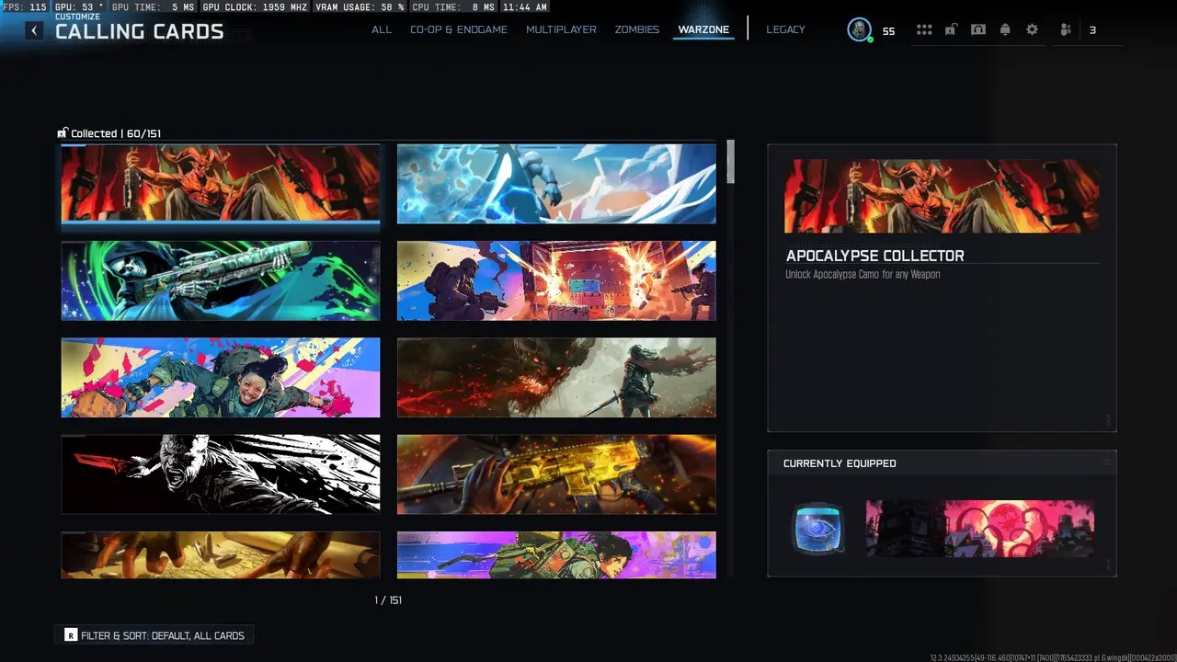The image size is (1177, 662).
Task: Open the headset voice chat icon
Action: (978, 29)
